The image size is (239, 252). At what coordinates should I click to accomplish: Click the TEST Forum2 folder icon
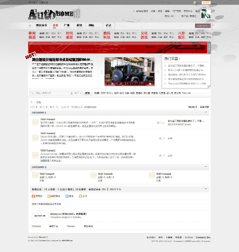[x=35, y=138]
